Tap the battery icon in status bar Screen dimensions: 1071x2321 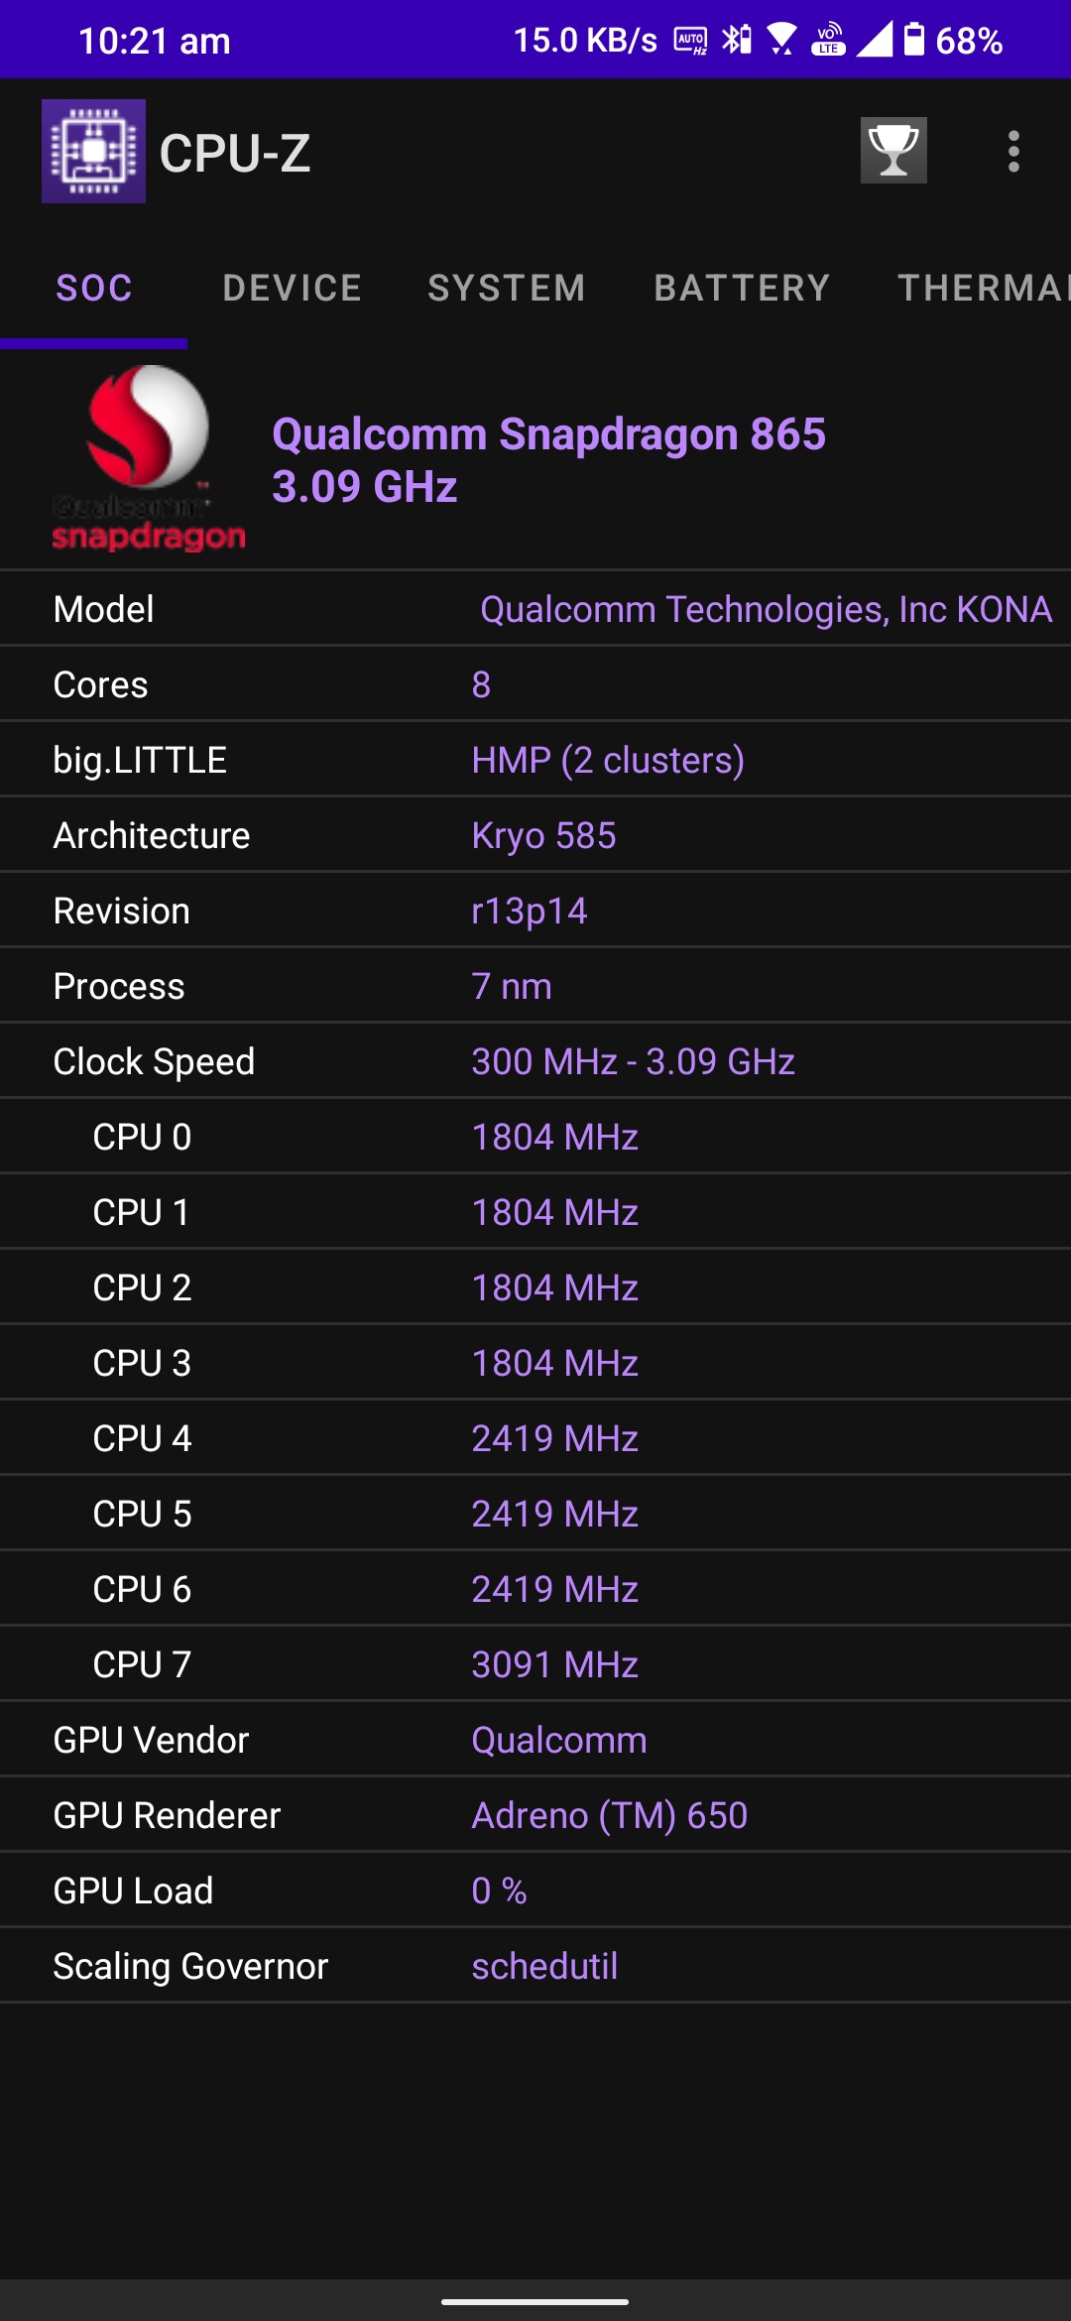pyautogui.click(x=913, y=40)
